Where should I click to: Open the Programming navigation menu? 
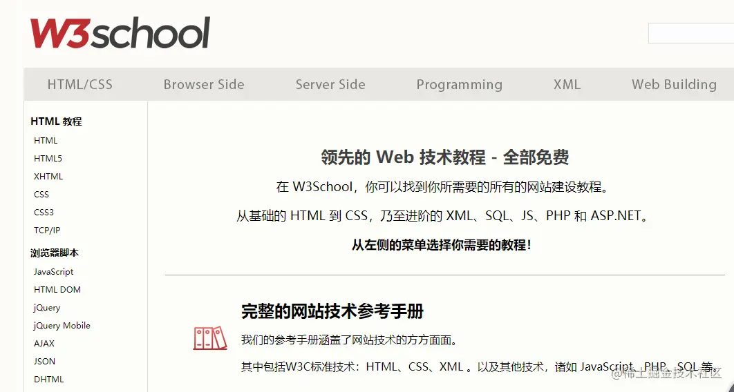tap(459, 85)
